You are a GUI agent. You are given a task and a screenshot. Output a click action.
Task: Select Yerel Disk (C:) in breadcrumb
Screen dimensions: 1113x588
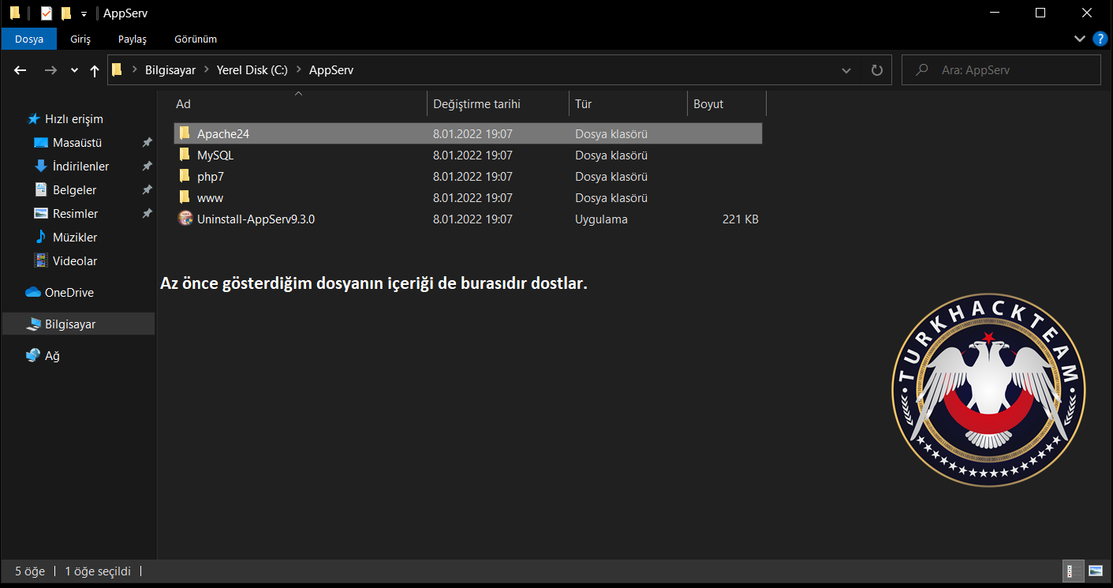[x=252, y=70]
